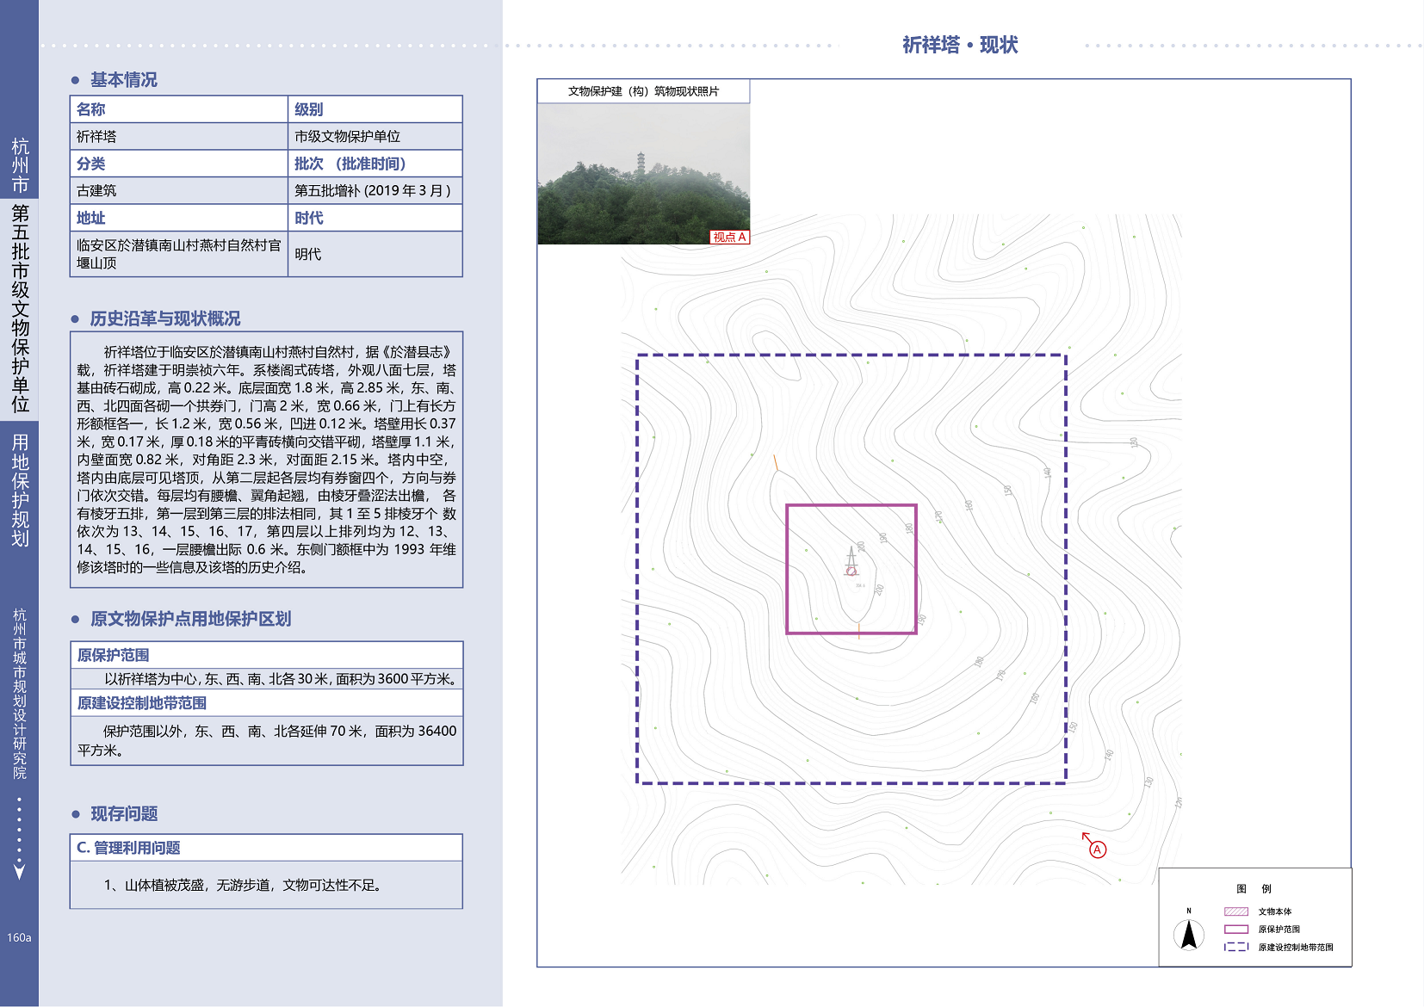Screen dimensions: 1424x1007
Task: Click the 历史沿革与现状概况 heading
Action: click(x=165, y=318)
